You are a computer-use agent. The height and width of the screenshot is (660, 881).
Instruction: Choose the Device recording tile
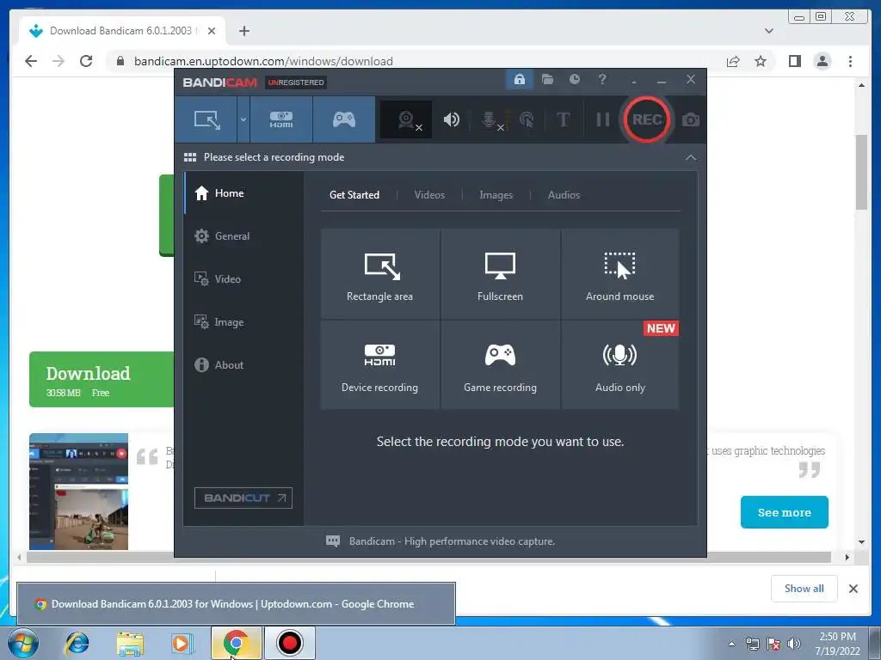pos(379,364)
